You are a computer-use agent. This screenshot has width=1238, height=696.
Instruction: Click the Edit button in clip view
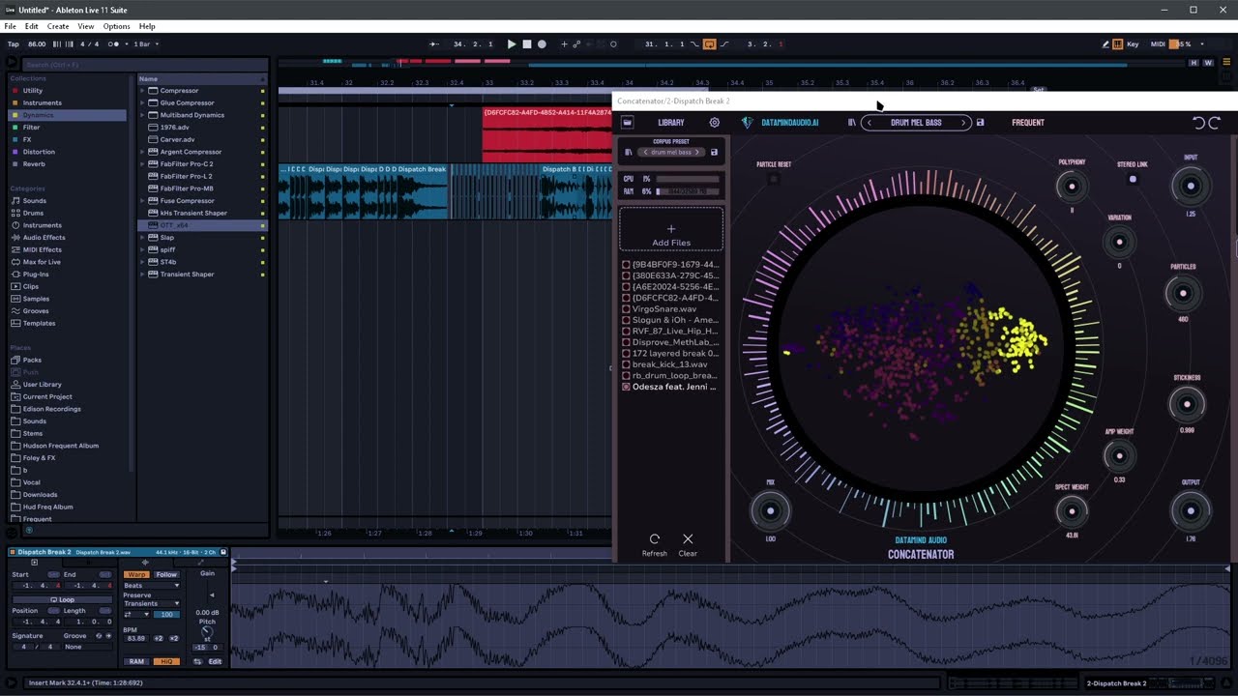pyautogui.click(x=215, y=661)
